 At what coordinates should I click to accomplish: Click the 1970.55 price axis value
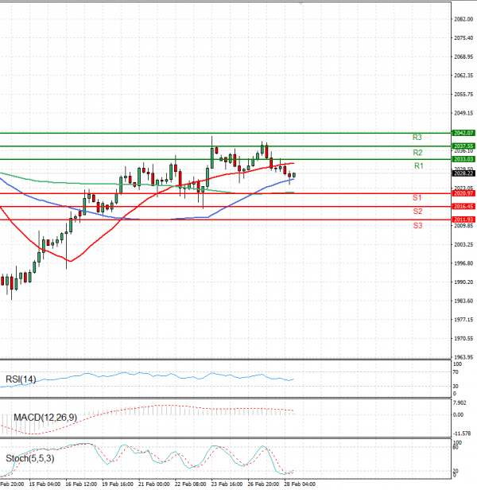(x=463, y=338)
